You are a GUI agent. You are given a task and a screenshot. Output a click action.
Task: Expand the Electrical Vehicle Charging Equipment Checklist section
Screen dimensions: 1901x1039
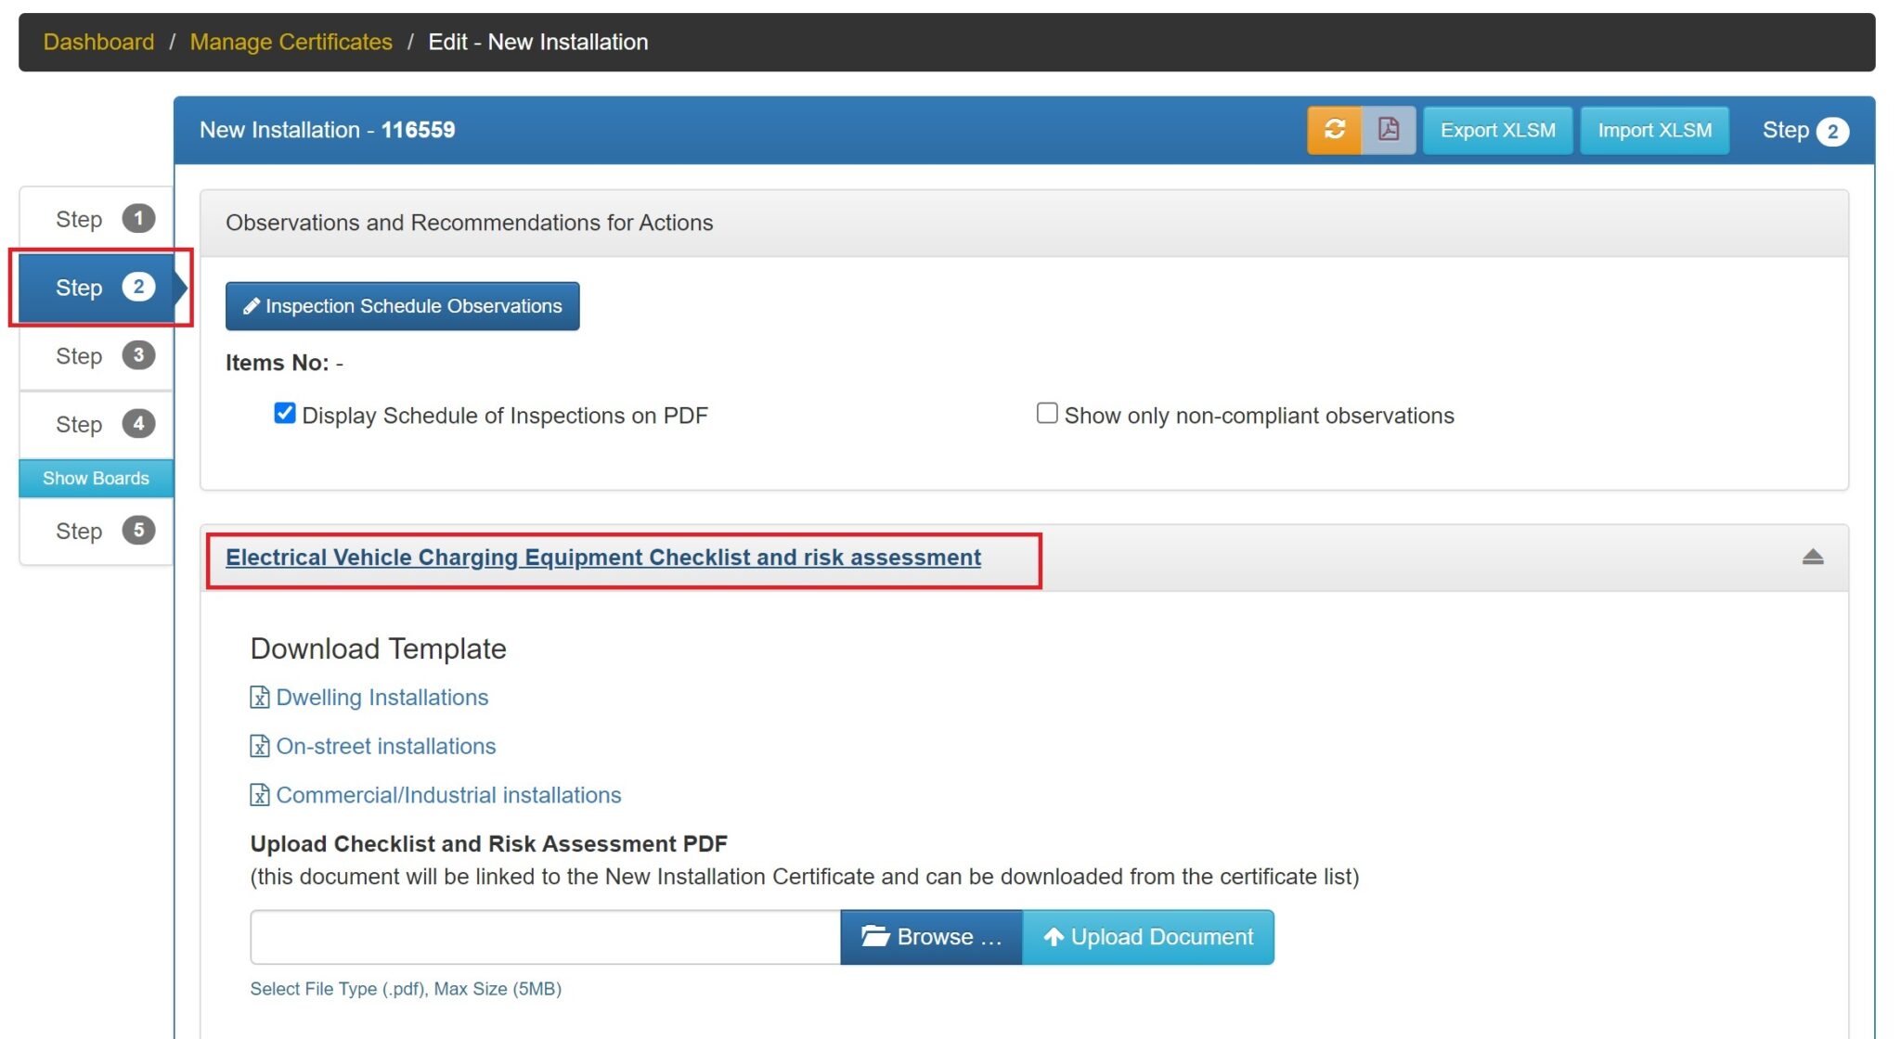point(603,557)
